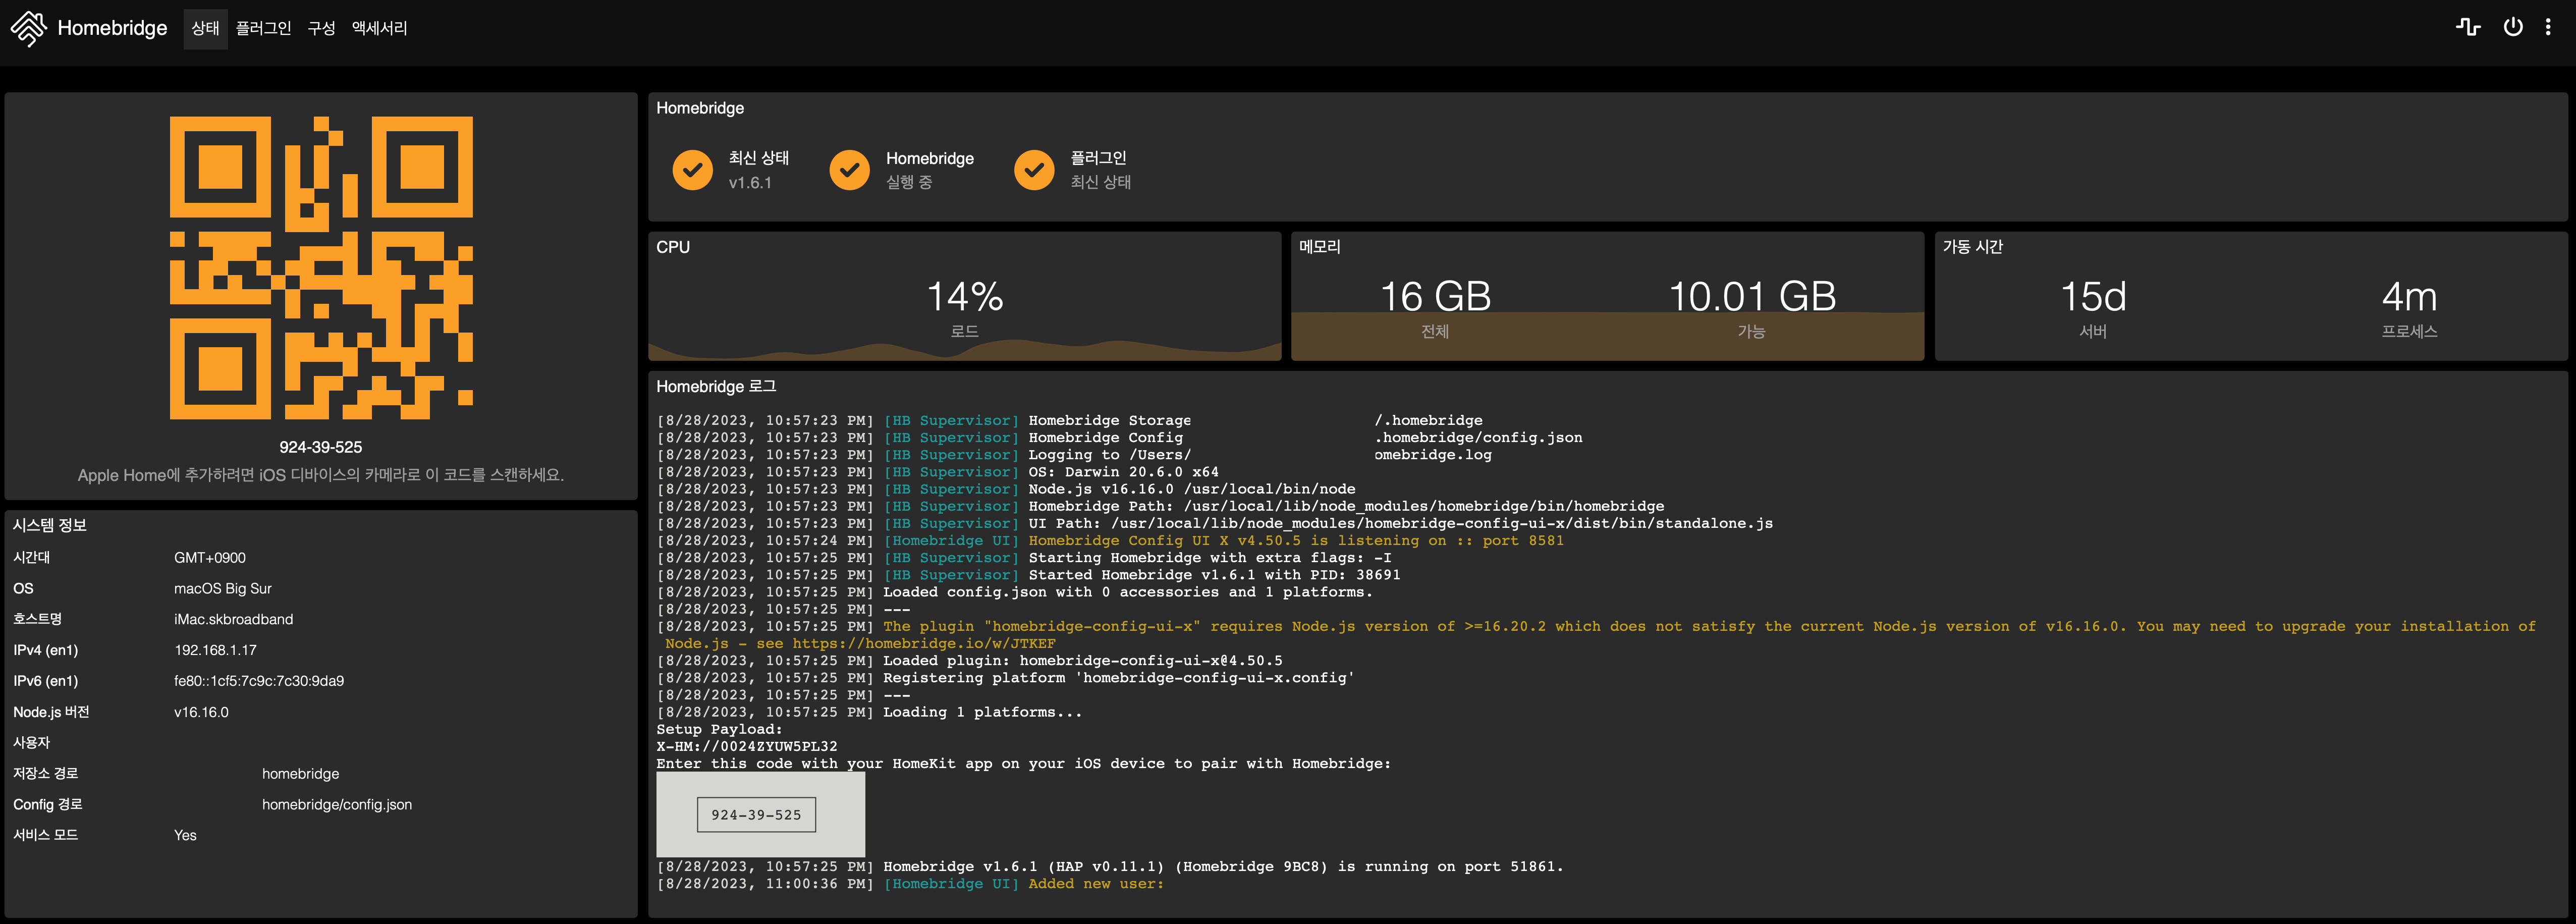Click the 가동 시간 uptime widget
The height and width of the screenshot is (924, 2576).
pyautogui.click(x=2250, y=297)
